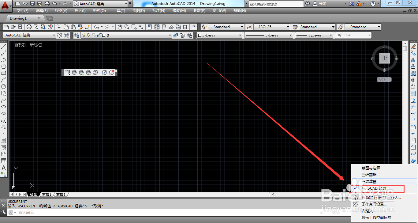The width and height of the screenshot is (418, 223).
Task: Open the 文件(F) menu
Action: (23, 10)
